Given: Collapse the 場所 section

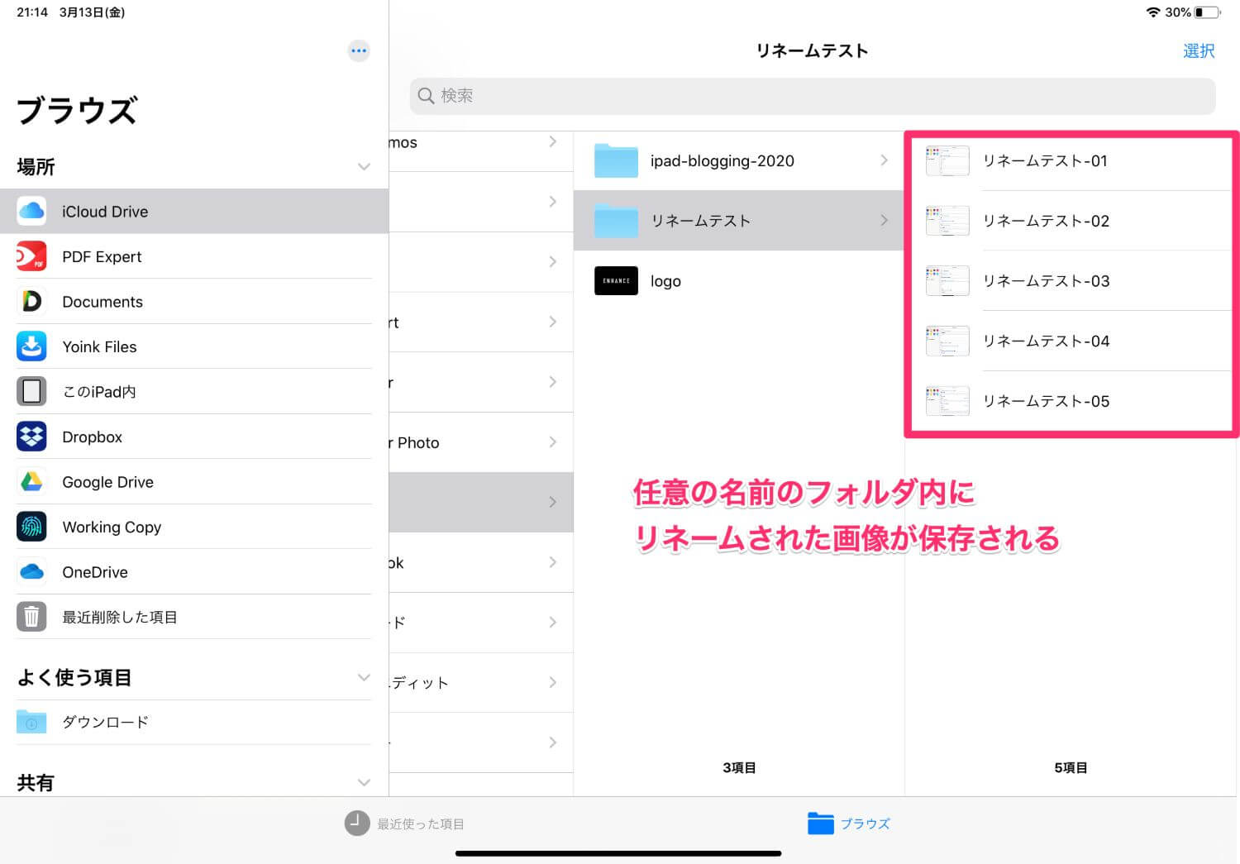Looking at the screenshot, I should pos(364,167).
